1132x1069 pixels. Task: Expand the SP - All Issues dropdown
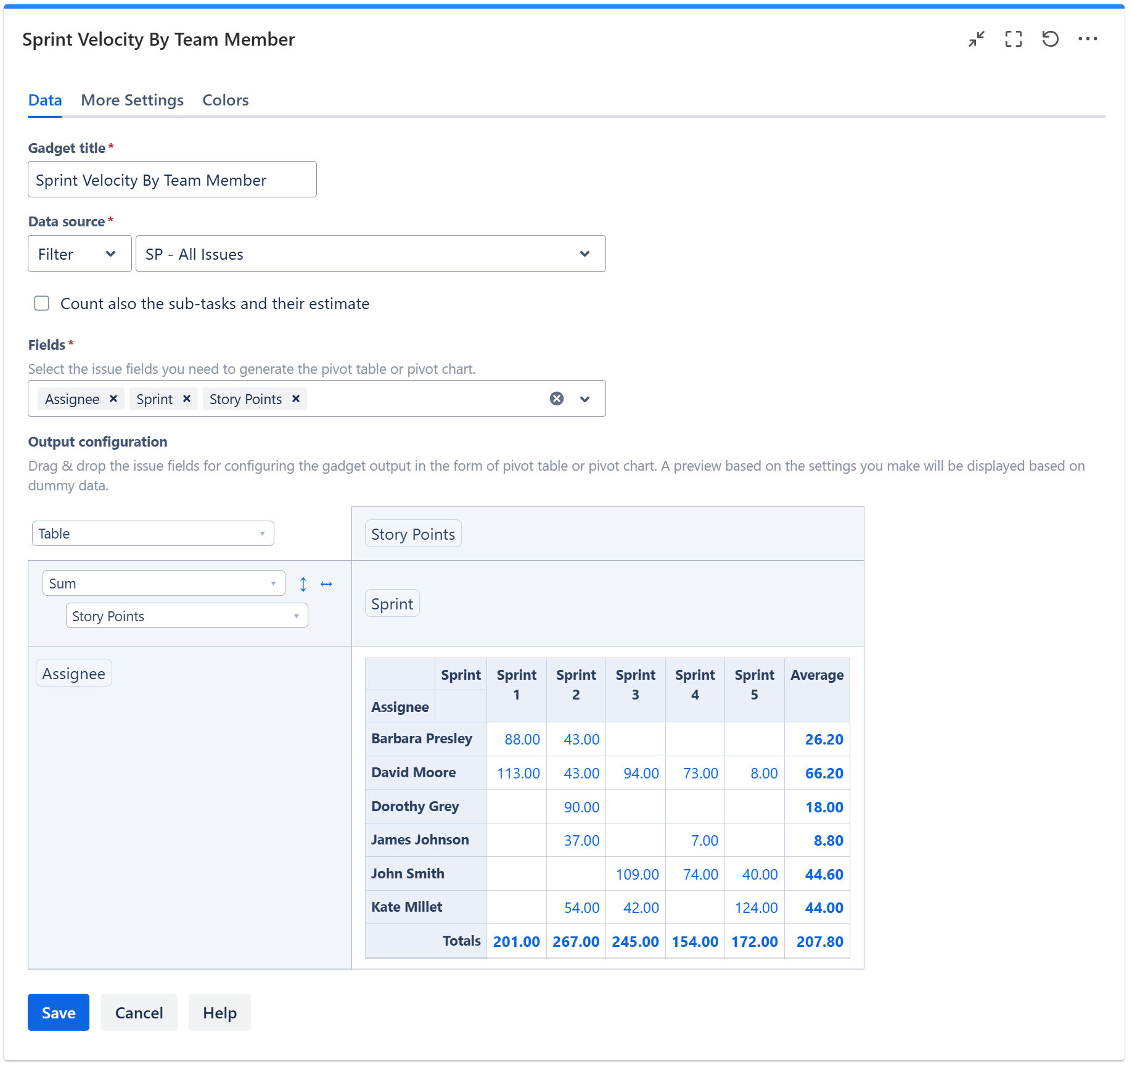370,254
